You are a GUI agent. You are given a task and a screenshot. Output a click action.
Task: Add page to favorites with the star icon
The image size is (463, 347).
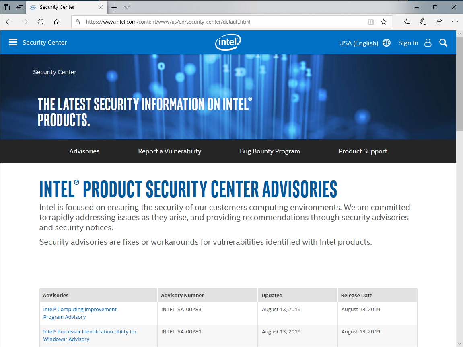tap(384, 22)
